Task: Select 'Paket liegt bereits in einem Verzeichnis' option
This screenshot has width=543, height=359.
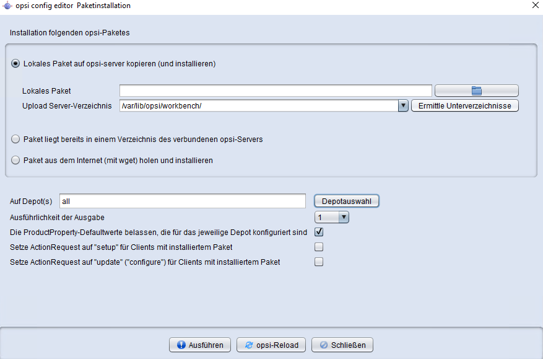Action: pyautogui.click(x=15, y=139)
